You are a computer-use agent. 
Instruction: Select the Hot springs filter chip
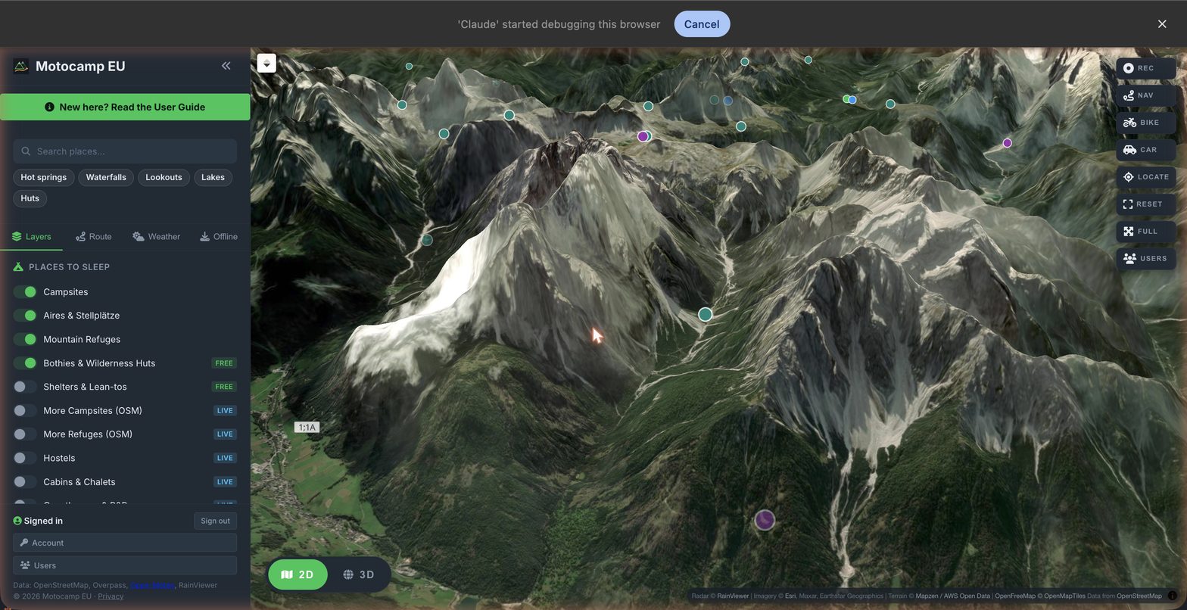coord(43,177)
